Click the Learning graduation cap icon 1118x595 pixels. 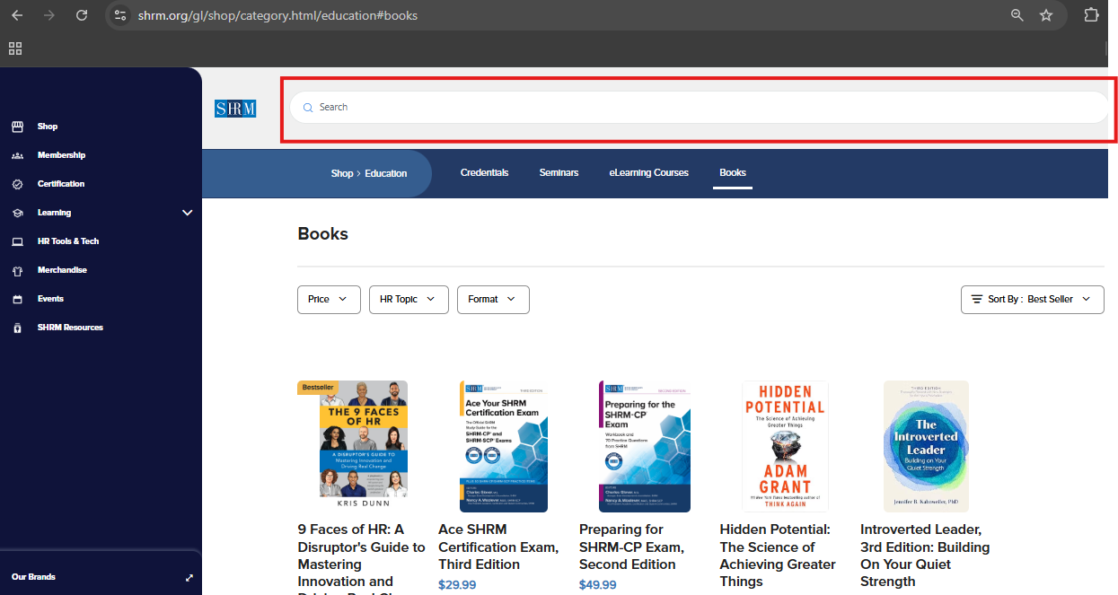[x=17, y=213]
